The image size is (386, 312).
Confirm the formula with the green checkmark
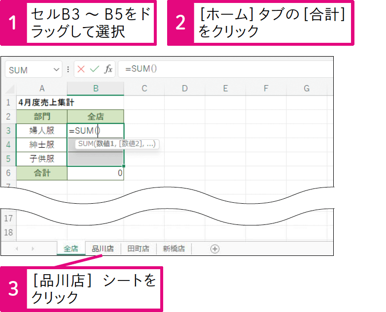click(x=95, y=69)
